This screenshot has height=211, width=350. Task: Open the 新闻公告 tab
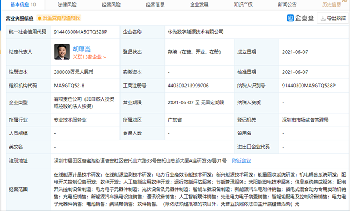287,4
